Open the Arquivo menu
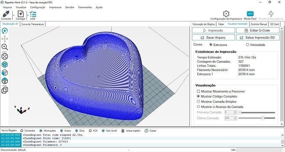 8,7
